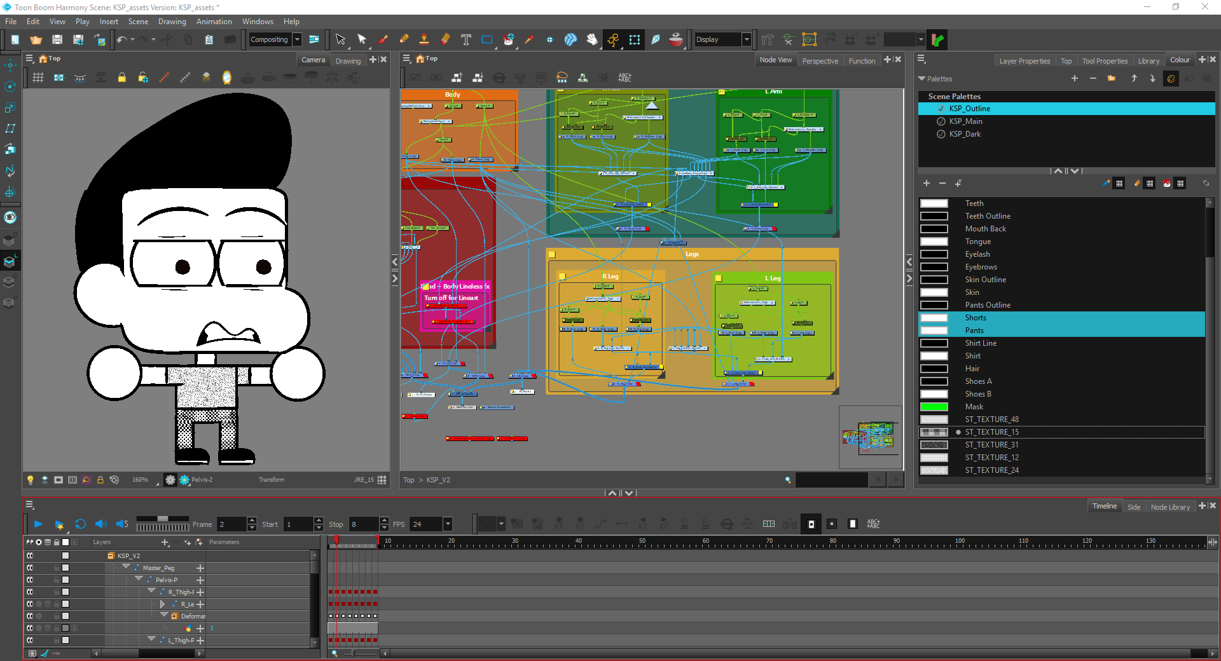Image resolution: width=1221 pixels, height=661 pixels.
Task: Collapse the Master_Peg layer tree
Action: [x=126, y=567]
